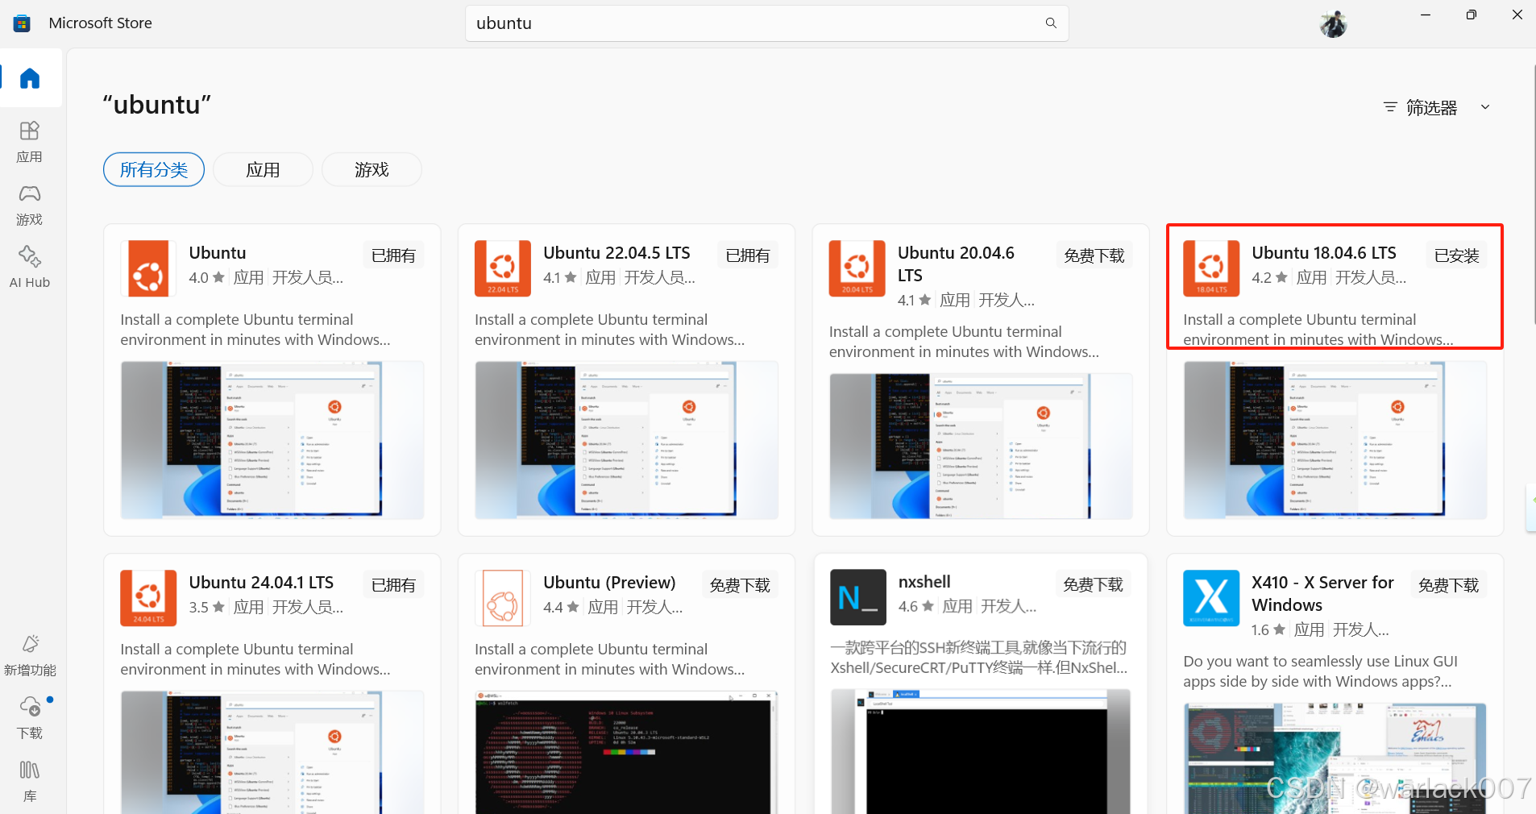Open the user profile avatar
Viewport: 1536px width, 814px height.
pos(1334,23)
